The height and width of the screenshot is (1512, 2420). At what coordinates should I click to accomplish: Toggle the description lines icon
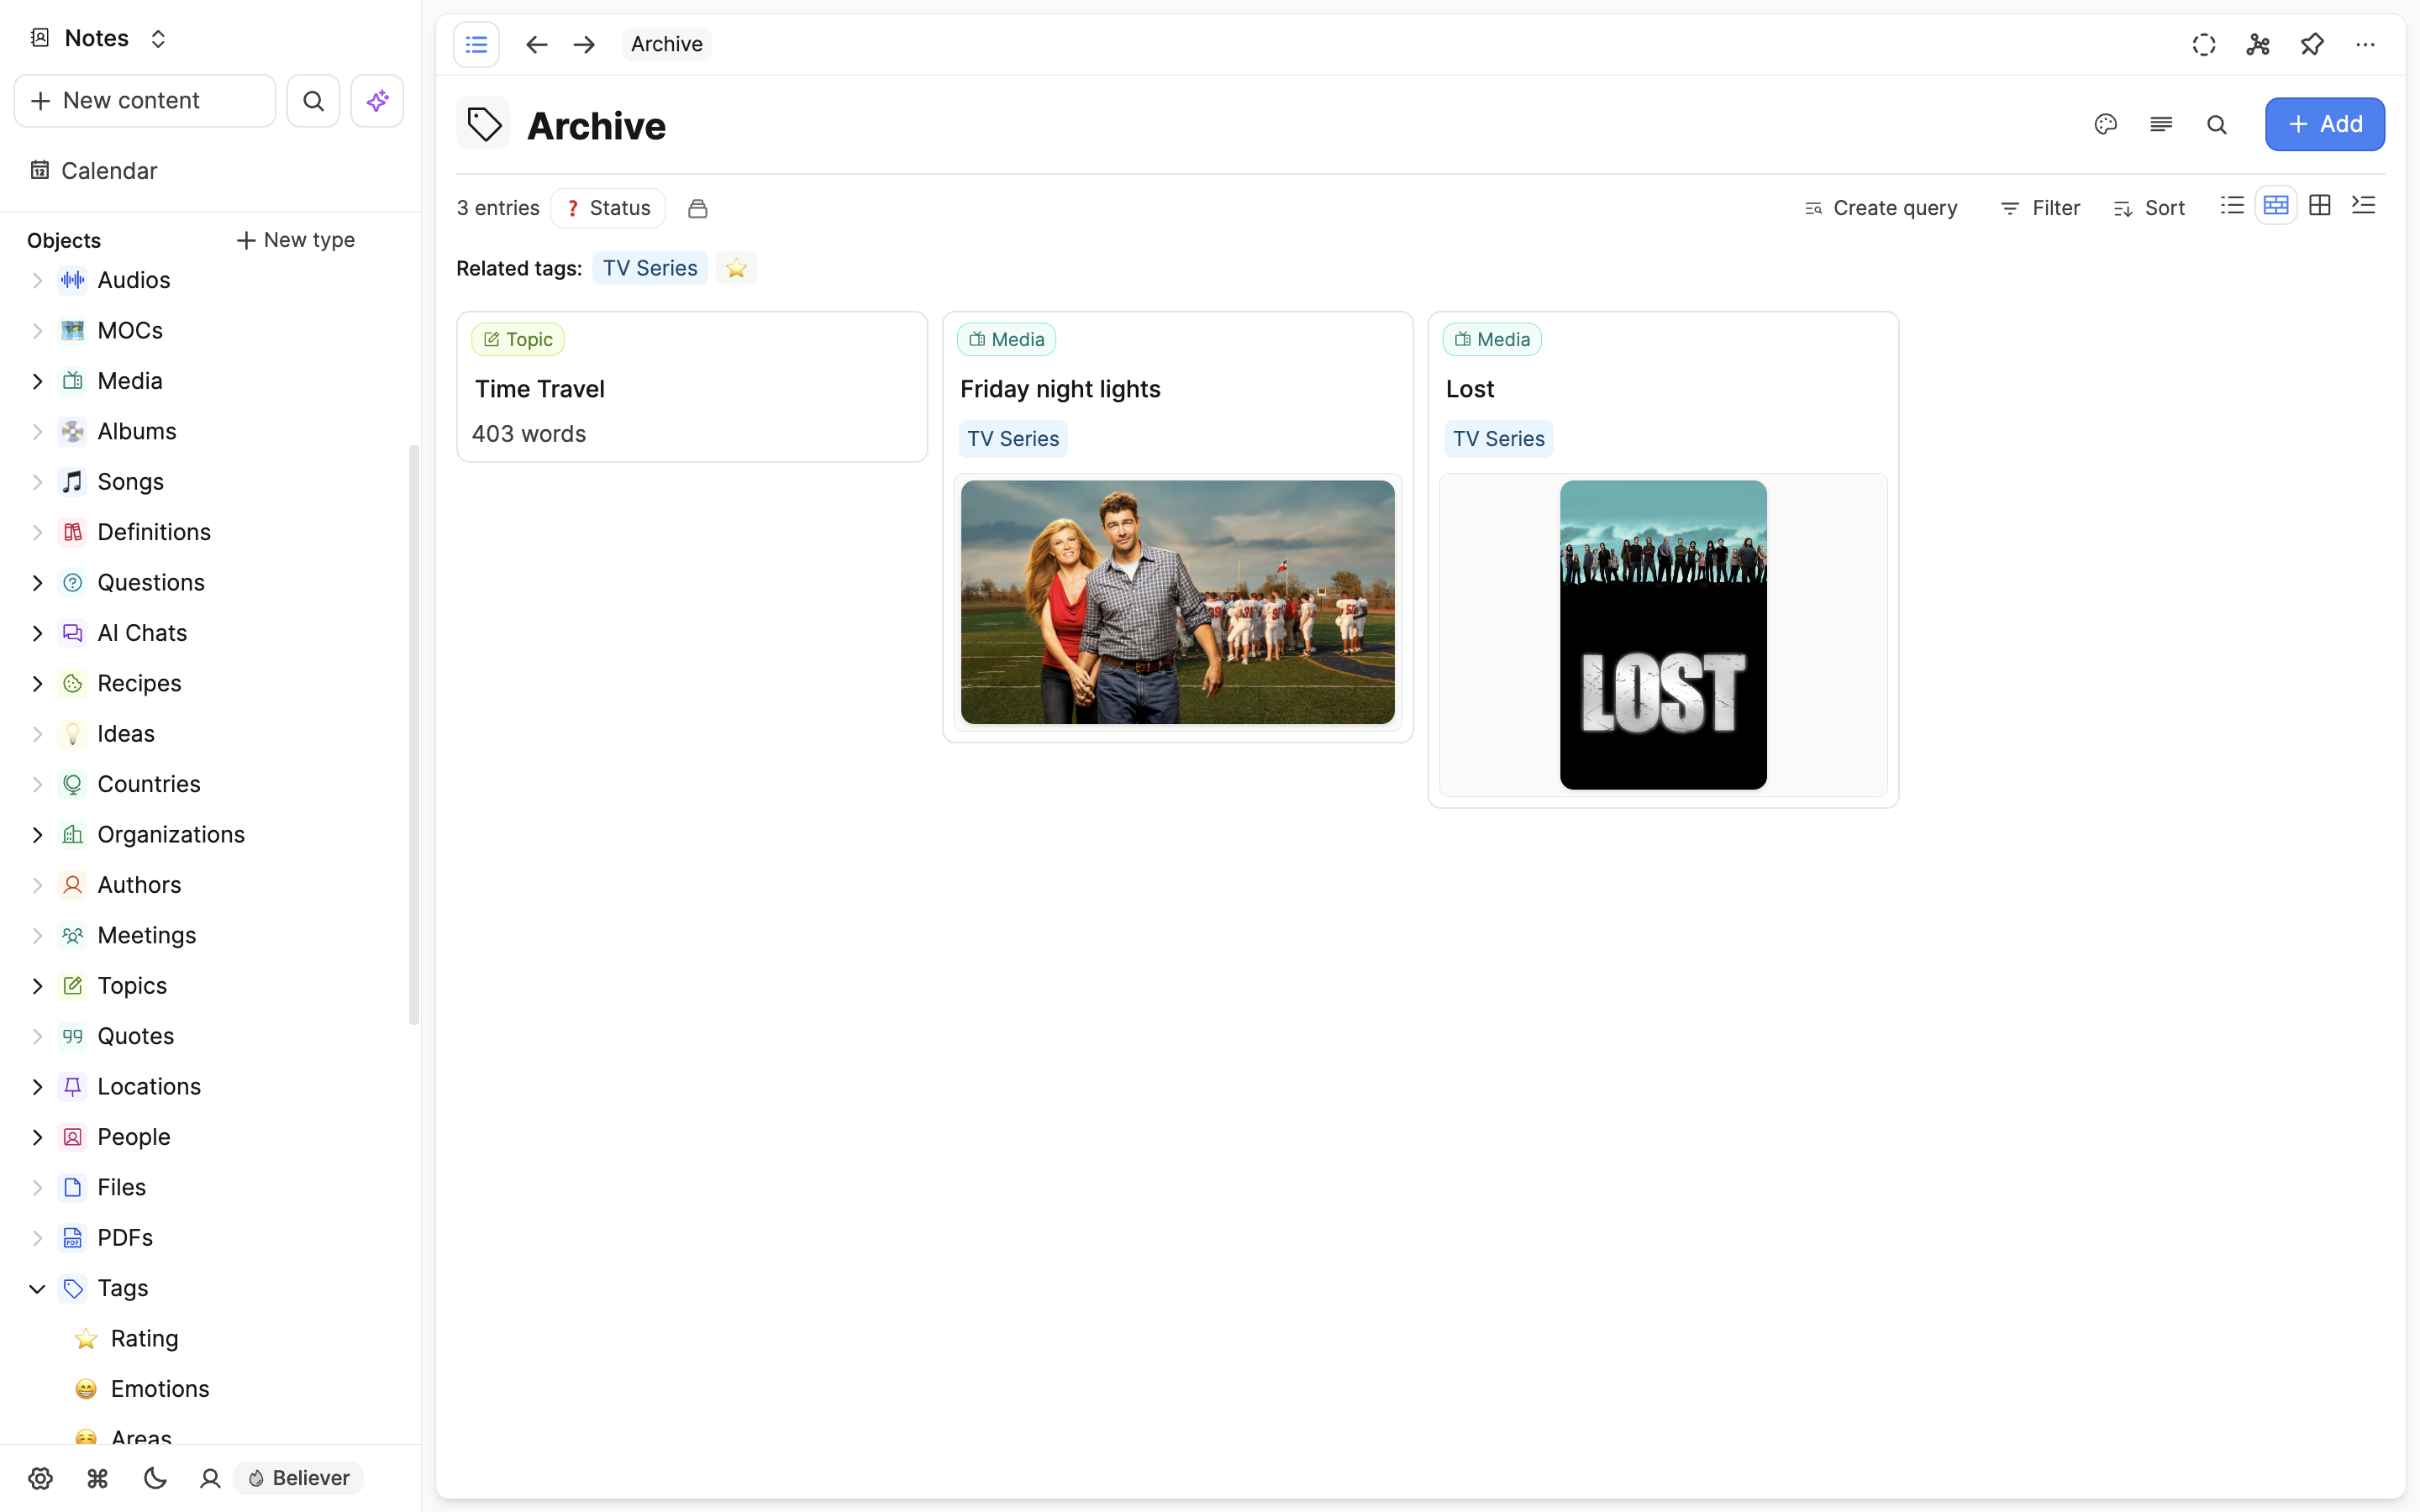coord(2161,124)
